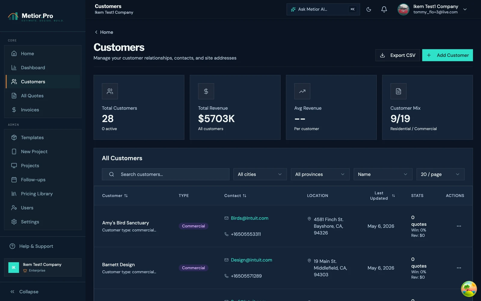Click the Design@intuit.com email link

251,260
